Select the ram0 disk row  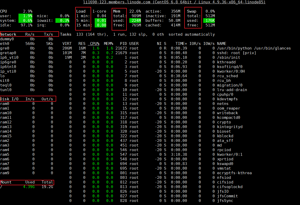tap(27, 104)
